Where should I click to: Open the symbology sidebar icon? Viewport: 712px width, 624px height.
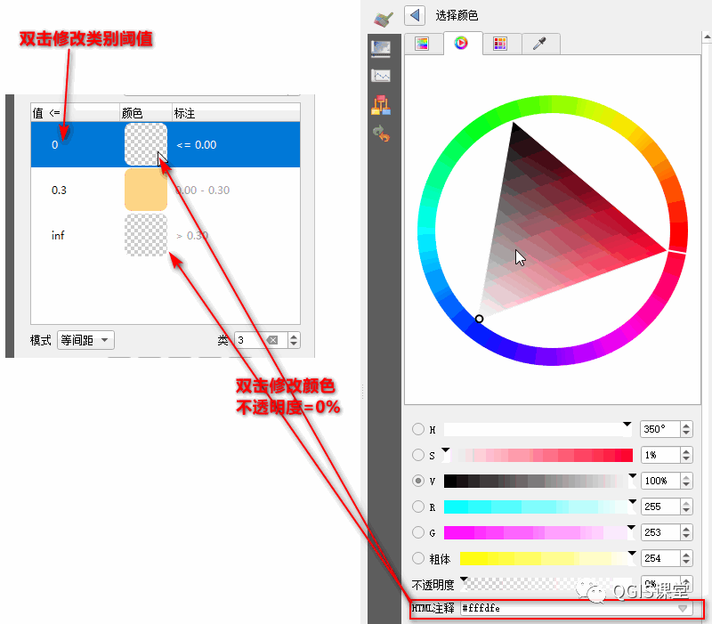[x=381, y=49]
